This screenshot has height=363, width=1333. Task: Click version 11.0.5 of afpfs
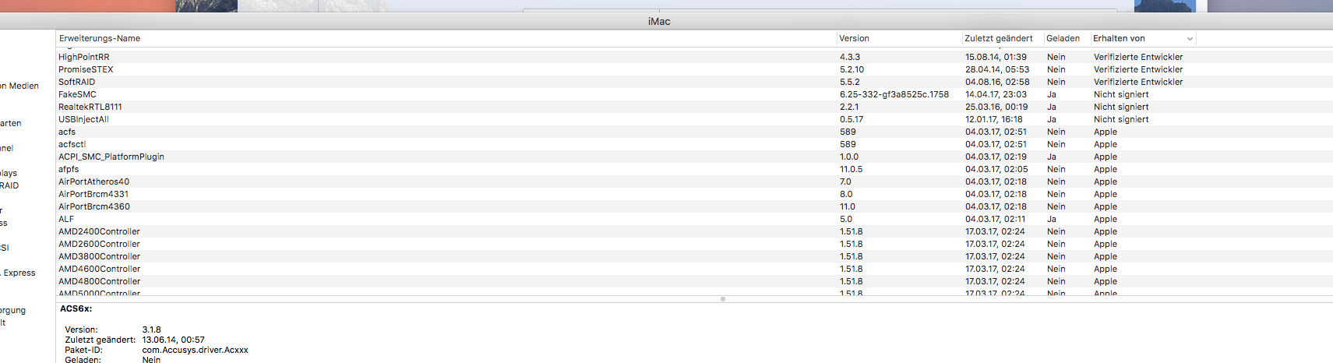click(x=852, y=169)
